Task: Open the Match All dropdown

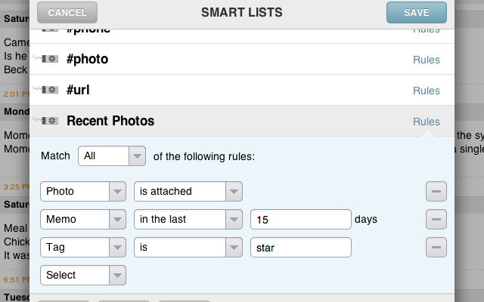Action: pos(112,156)
